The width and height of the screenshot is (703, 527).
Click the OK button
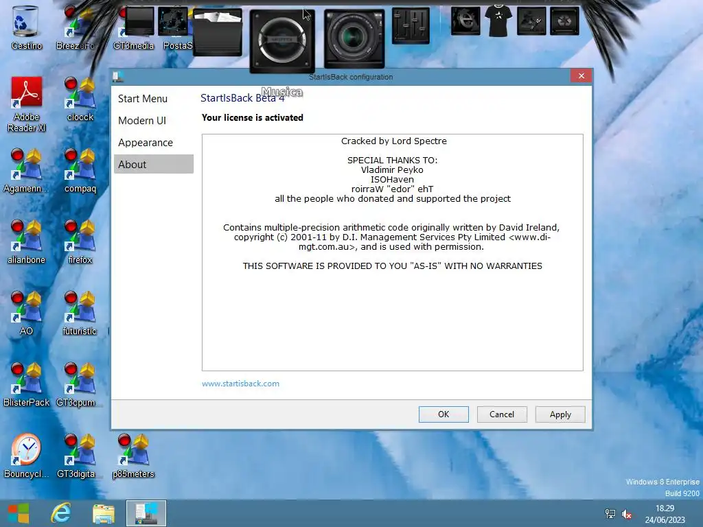pos(443,414)
